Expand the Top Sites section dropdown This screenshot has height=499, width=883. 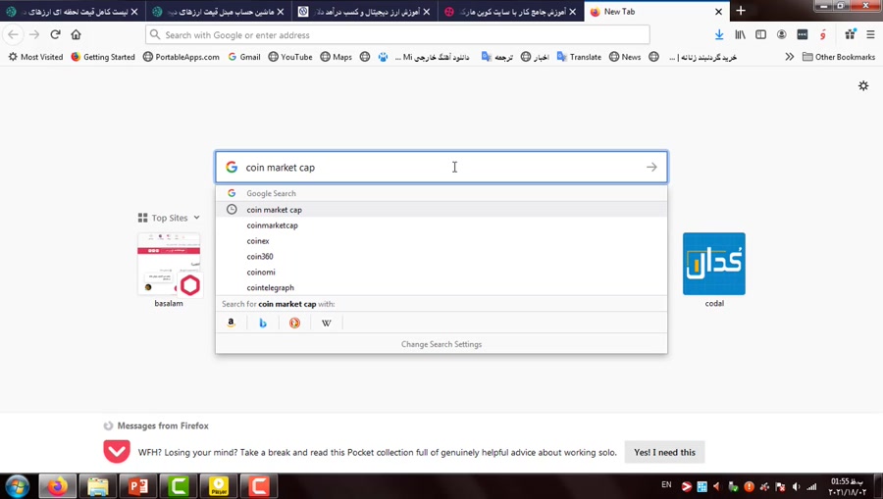click(196, 218)
